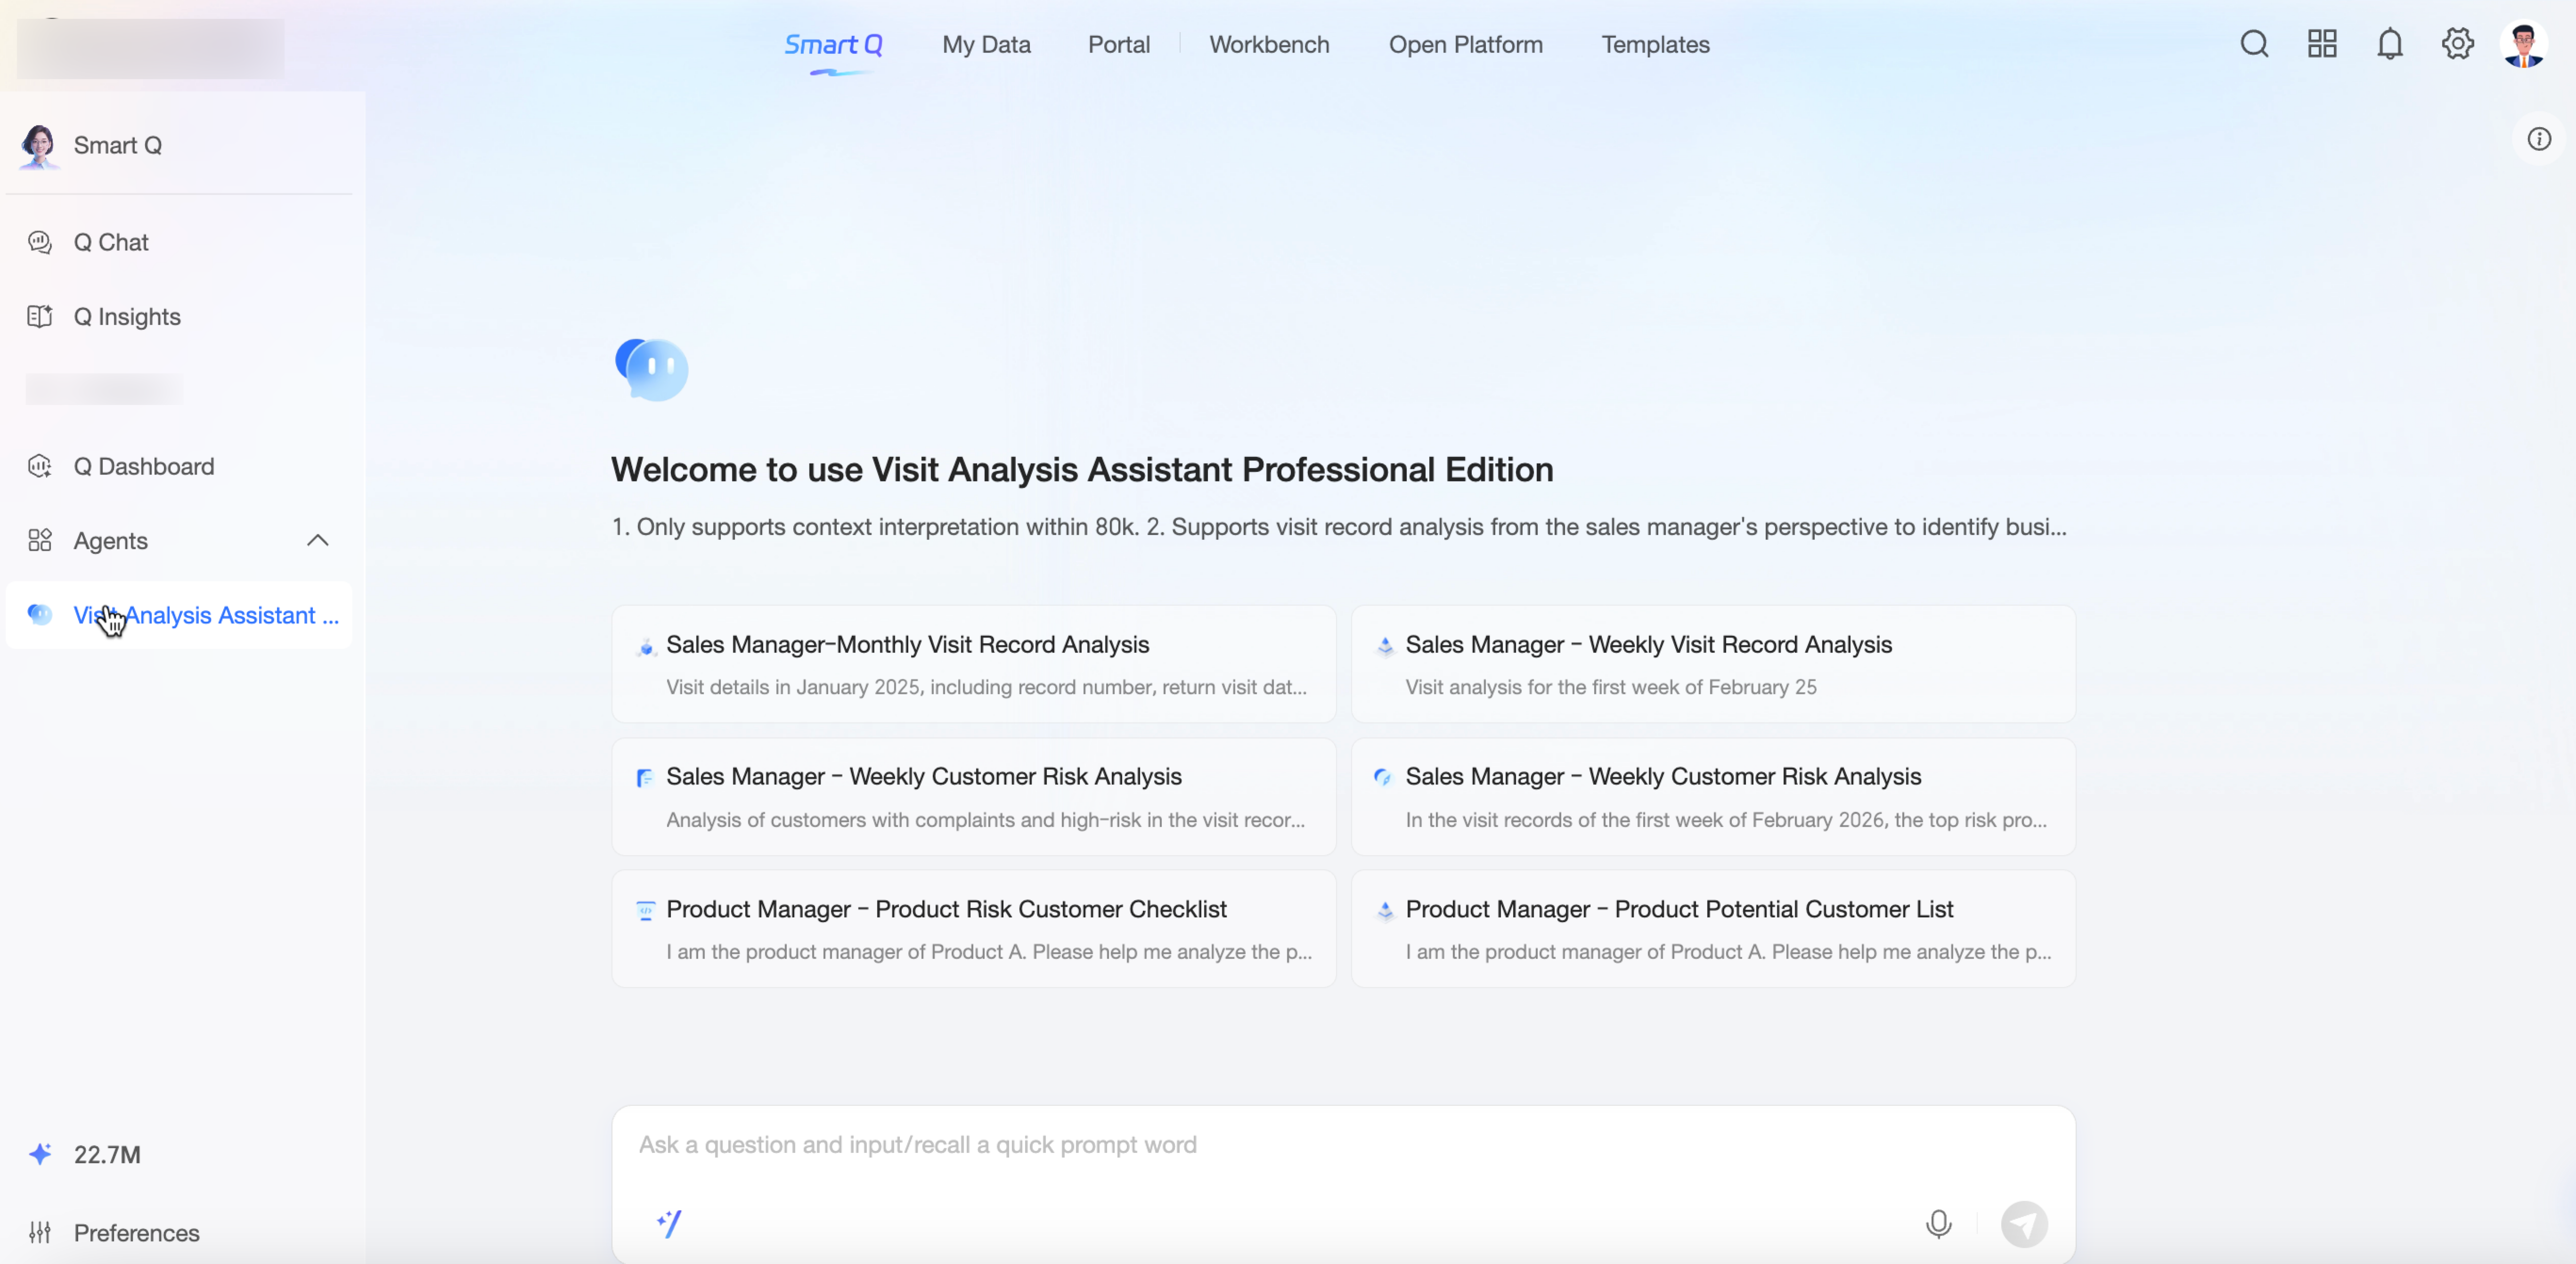The width and height of the screenshot is (2576, 1264).
Task: Select Sales Manager-Monthly Visit Record Analysis card
Action: tap(973, 664)
